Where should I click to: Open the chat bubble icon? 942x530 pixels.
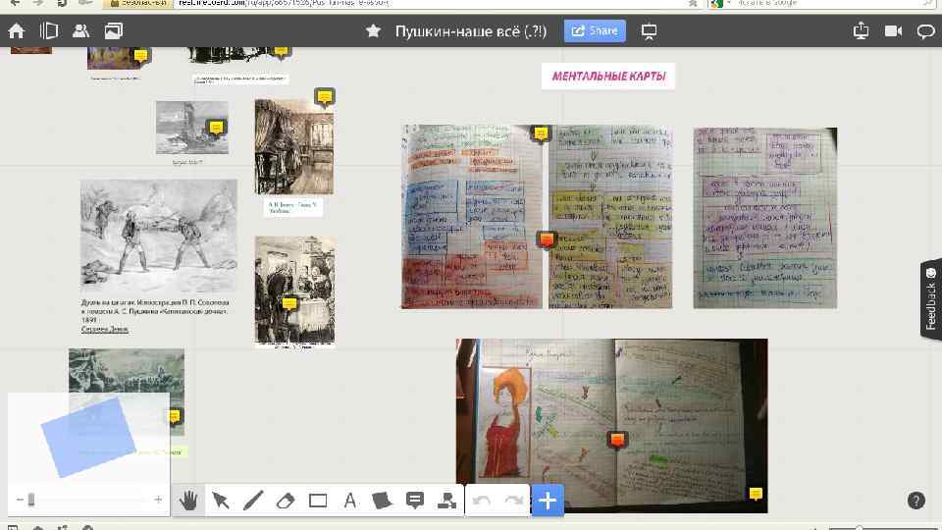[925, 31]
